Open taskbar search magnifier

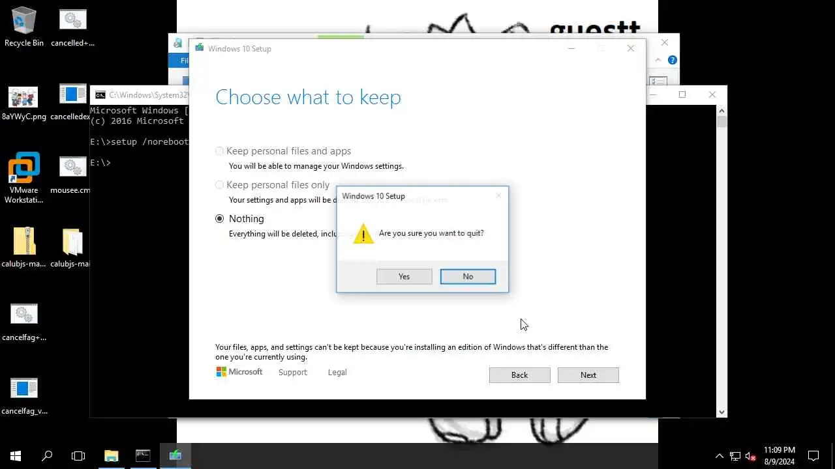[47, 456]
